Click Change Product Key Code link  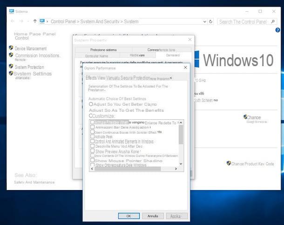point(252,164)
